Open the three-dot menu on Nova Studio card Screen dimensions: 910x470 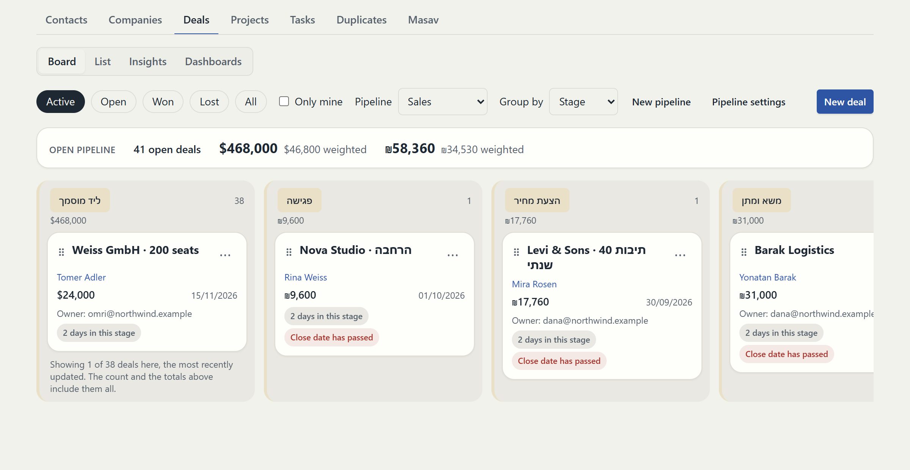click(453, 255)
